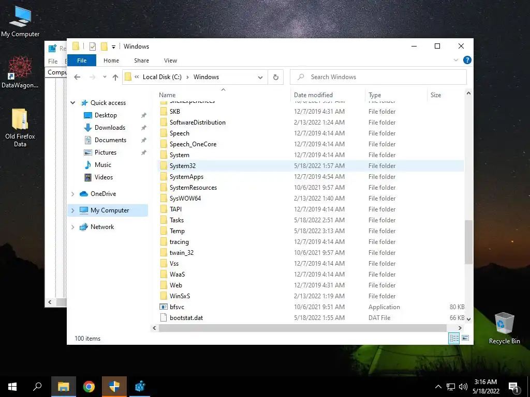This screenshot has width=530, height=397.
Task: Click the Properties quick access toolbar icon
Action: tap(92, 47)
